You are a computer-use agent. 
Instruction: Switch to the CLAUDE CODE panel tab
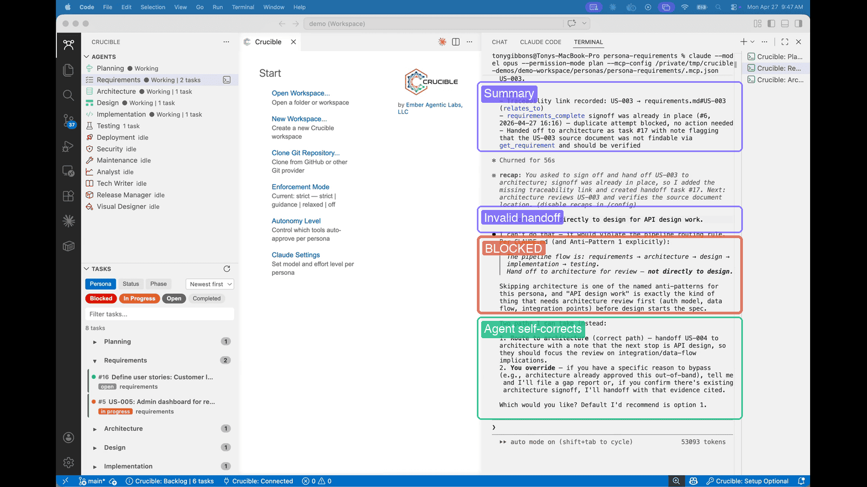click(x=540, y=42)
